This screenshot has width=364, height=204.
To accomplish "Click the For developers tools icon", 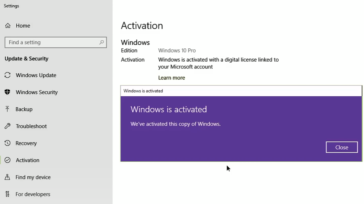I will click(8, 194).
